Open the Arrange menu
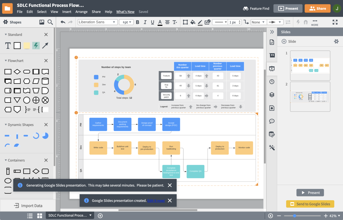Image resolution: width=343 pixels, height=220 pixels. 81,12
